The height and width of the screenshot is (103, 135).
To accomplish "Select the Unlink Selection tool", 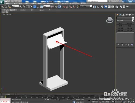I will click(6, 7).
